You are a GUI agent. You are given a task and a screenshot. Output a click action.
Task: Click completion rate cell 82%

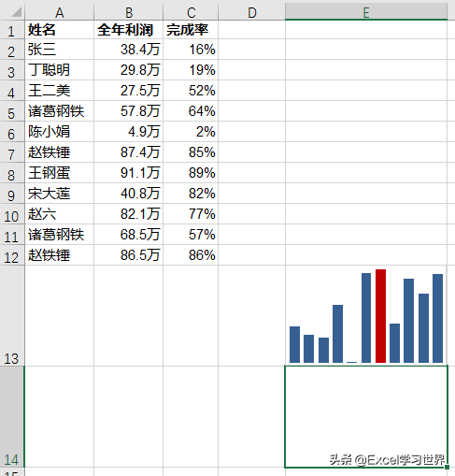pos(191,194)
